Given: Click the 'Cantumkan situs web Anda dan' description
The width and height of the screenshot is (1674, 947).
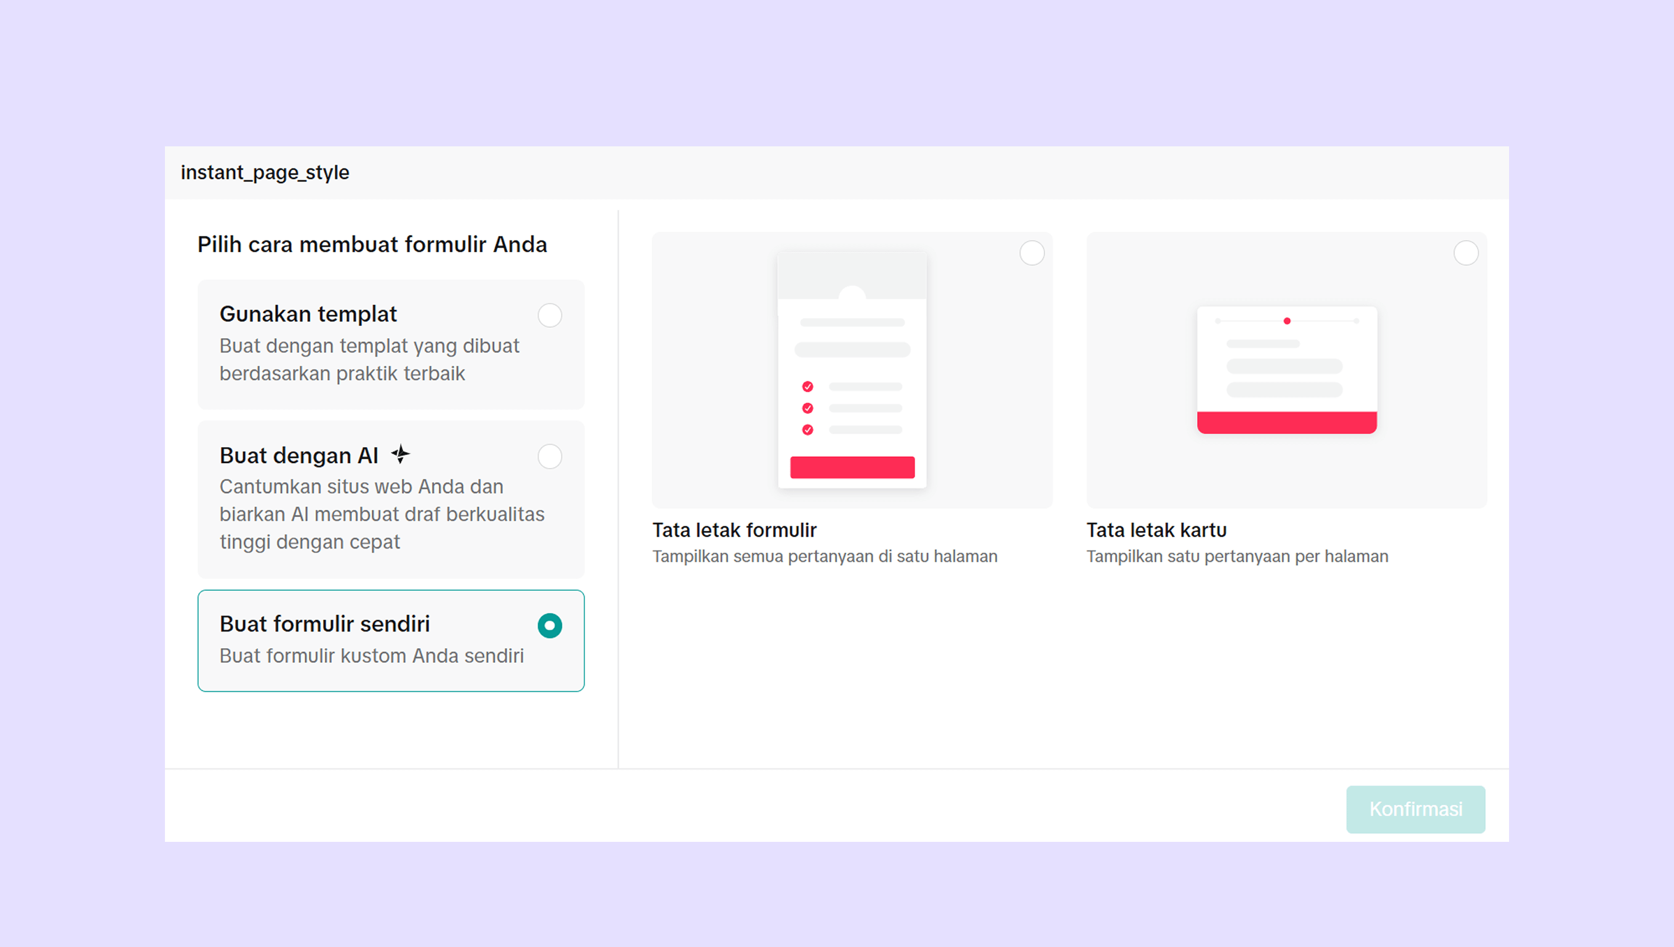Looking at the screenshot, I should tap(382, 514).
